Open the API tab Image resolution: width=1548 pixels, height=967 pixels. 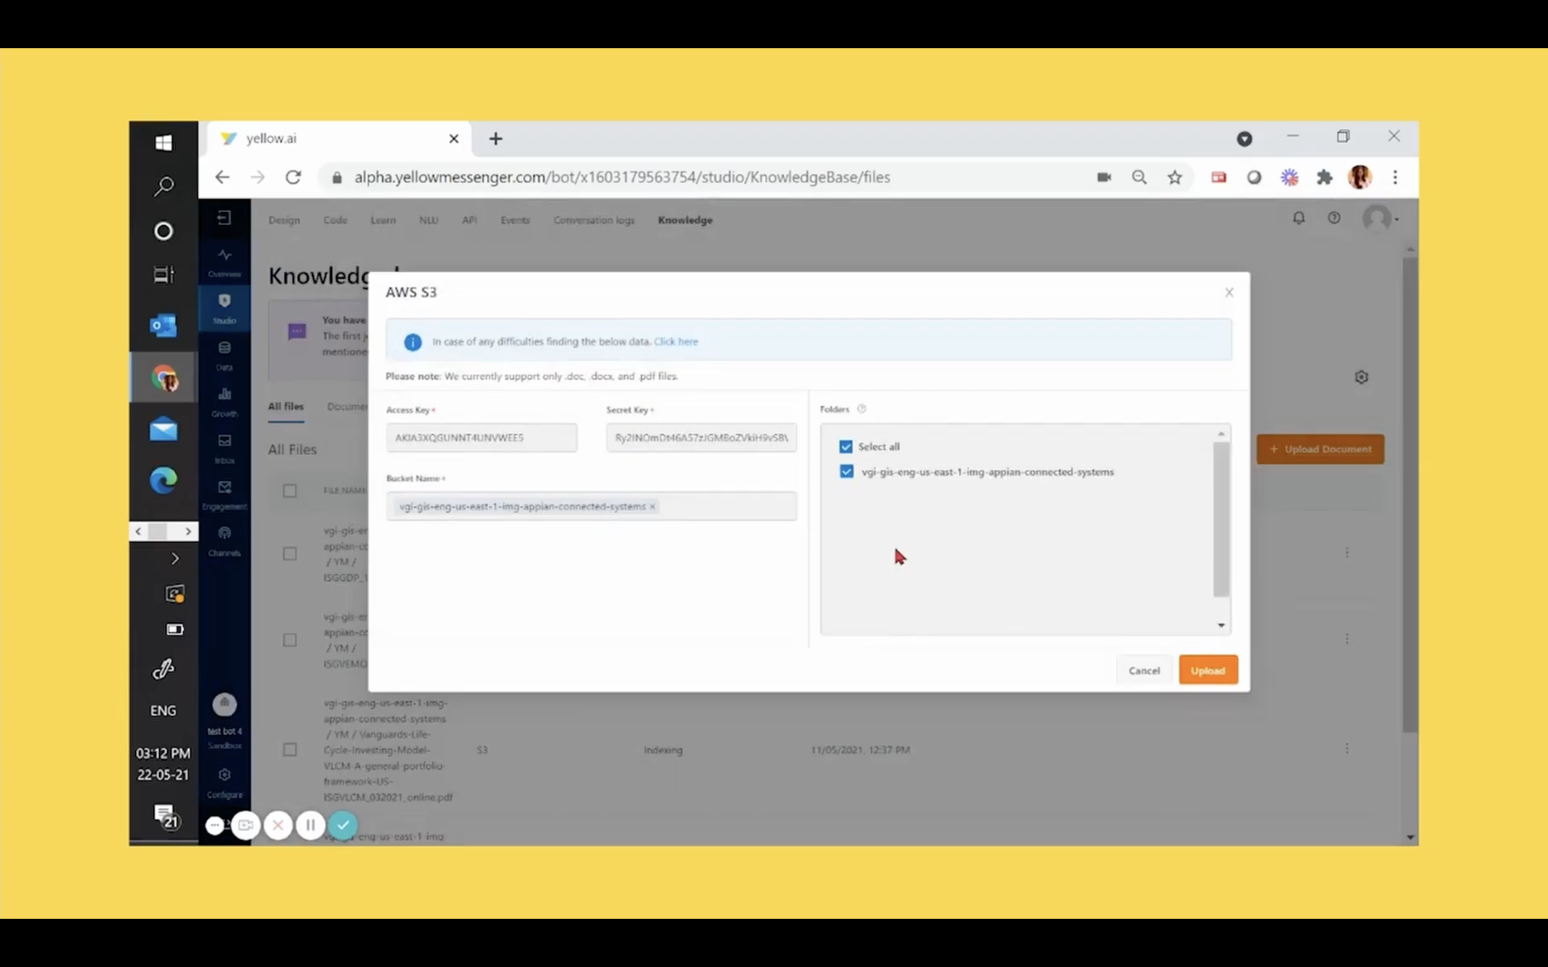pos(470,220)
